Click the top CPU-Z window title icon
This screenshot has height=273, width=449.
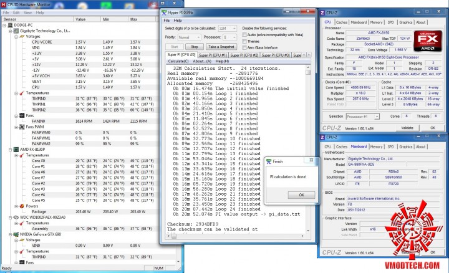point(322,13)
